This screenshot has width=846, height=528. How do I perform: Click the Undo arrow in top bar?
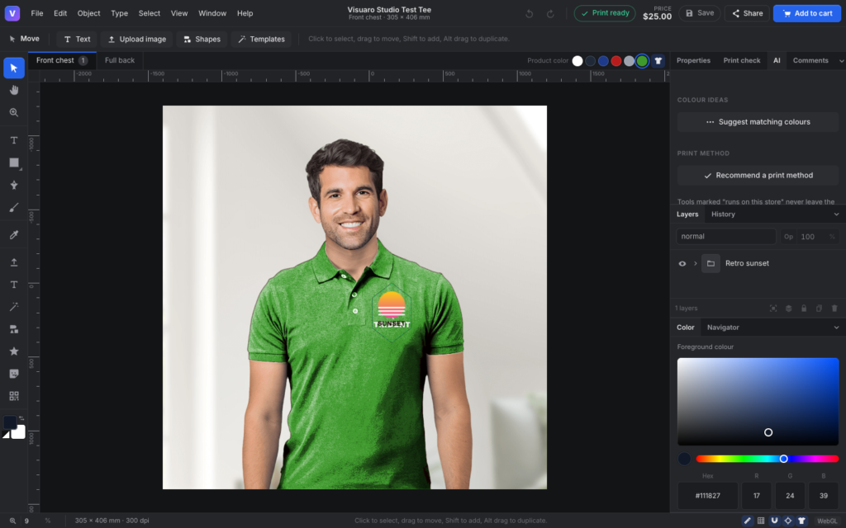click(x=530, y=13)
